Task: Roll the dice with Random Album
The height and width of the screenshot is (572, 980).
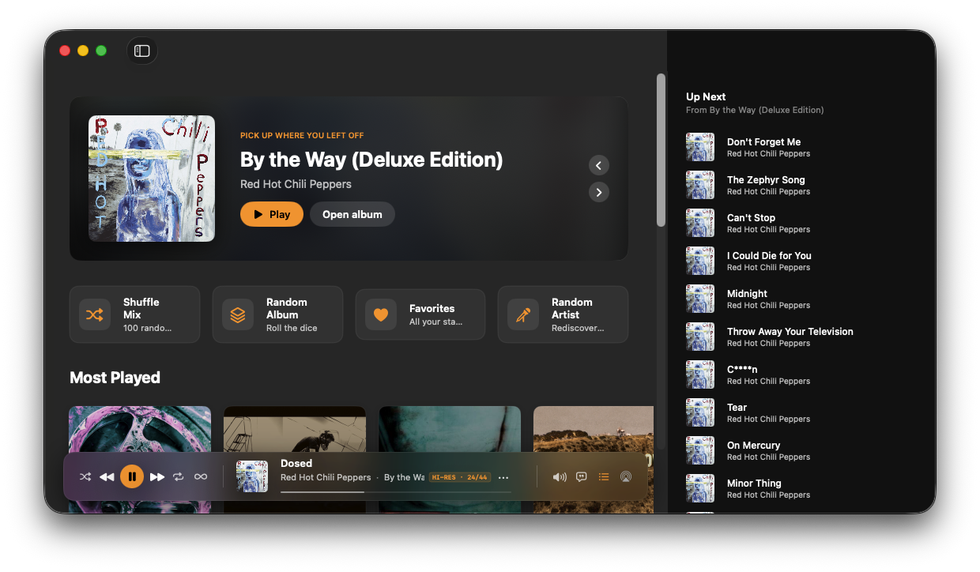Action: click(x=277, y=314)
